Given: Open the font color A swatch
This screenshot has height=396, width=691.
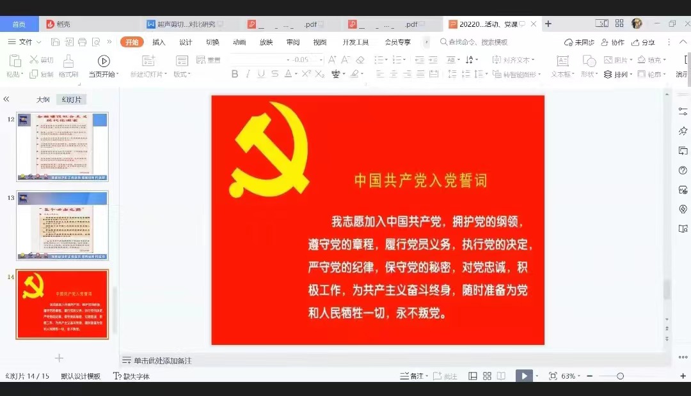Looking at the screenshot, I should pyautogui.click(x=288, y=74).
